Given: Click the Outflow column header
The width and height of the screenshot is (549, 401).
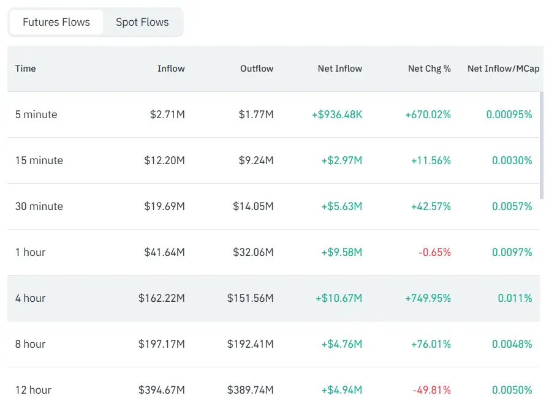Looking at the screenshot, I should point(256,69).
